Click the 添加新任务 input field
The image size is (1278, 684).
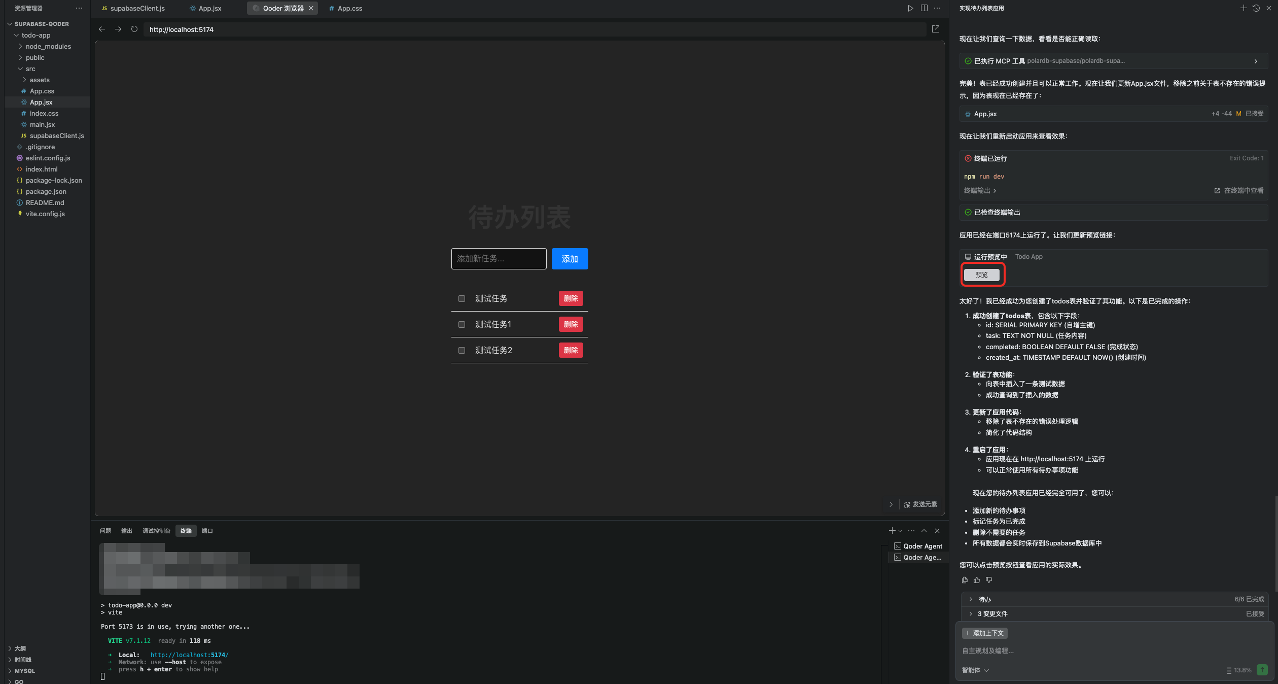tap(499, 259)
